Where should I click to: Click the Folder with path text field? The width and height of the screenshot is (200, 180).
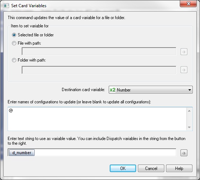[x=99, y=70]
